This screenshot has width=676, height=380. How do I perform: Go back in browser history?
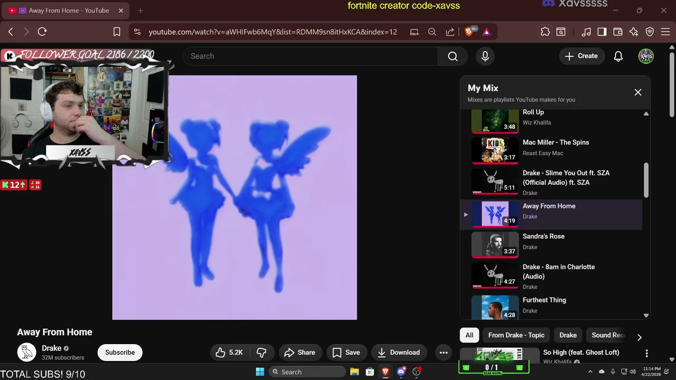11,32
